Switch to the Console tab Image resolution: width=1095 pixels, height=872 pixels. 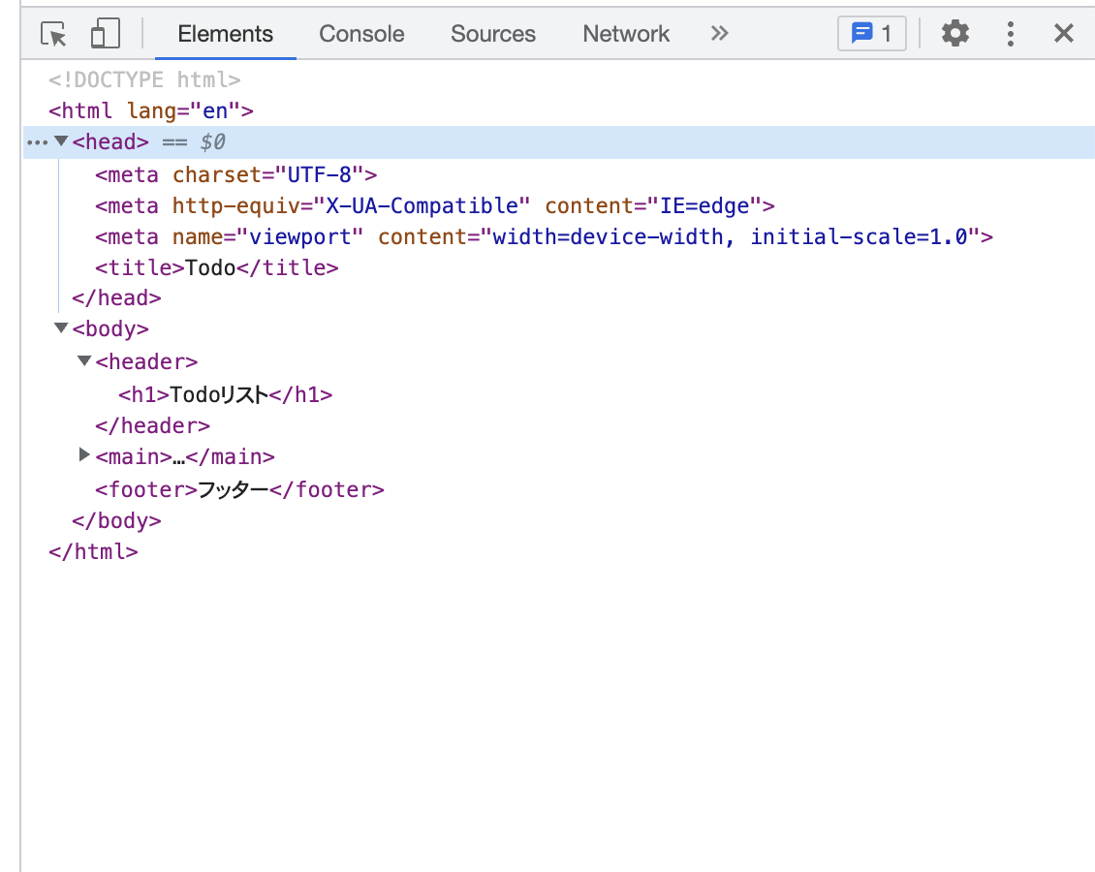[361, 34]
